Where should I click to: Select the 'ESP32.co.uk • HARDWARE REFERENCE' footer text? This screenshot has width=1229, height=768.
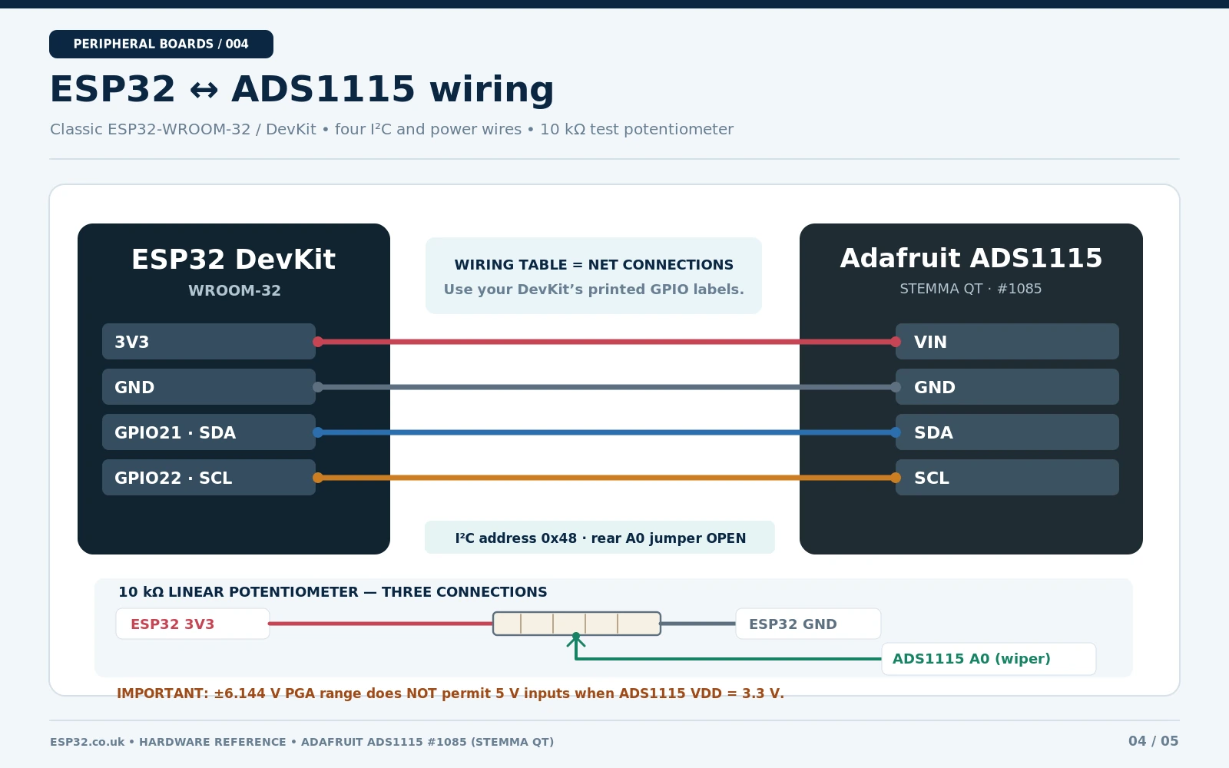coord(302,742)
